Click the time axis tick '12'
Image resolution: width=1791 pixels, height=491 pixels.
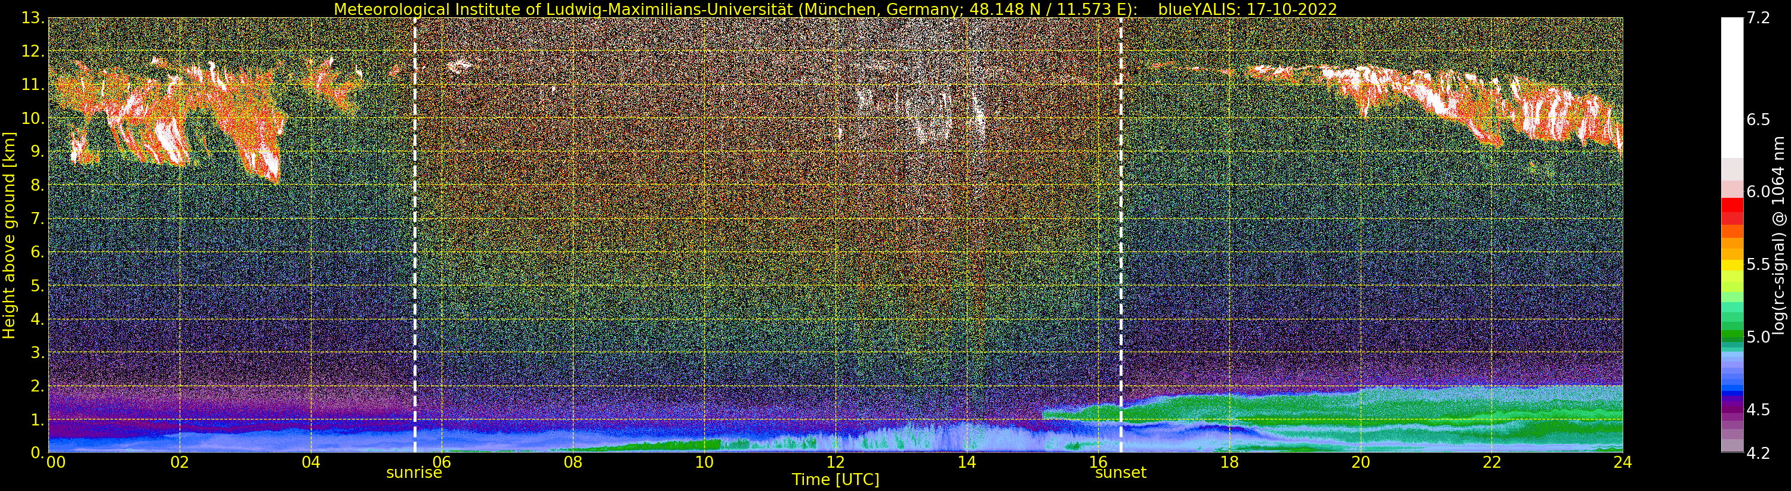[x=836, y=462]
